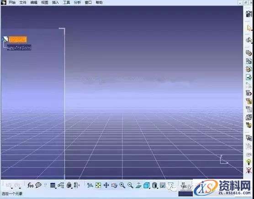Click the tree-structure knowledge icon in bottom toolbar

point(61,185)
